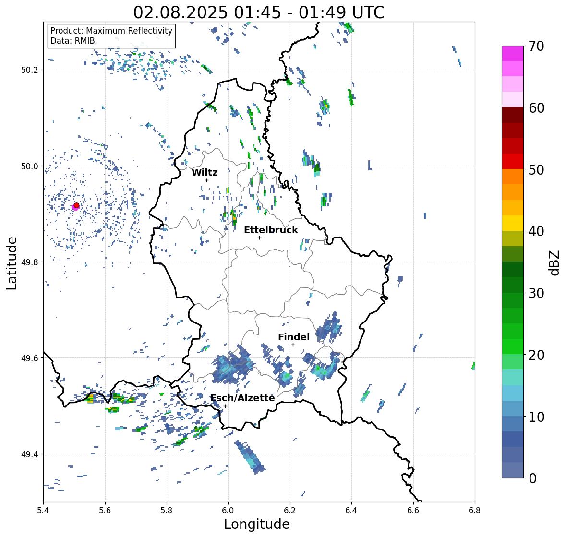Click the dark maroon colorbar segment below 60
This screenshot has width=566, height=536.
pos(513,115)
